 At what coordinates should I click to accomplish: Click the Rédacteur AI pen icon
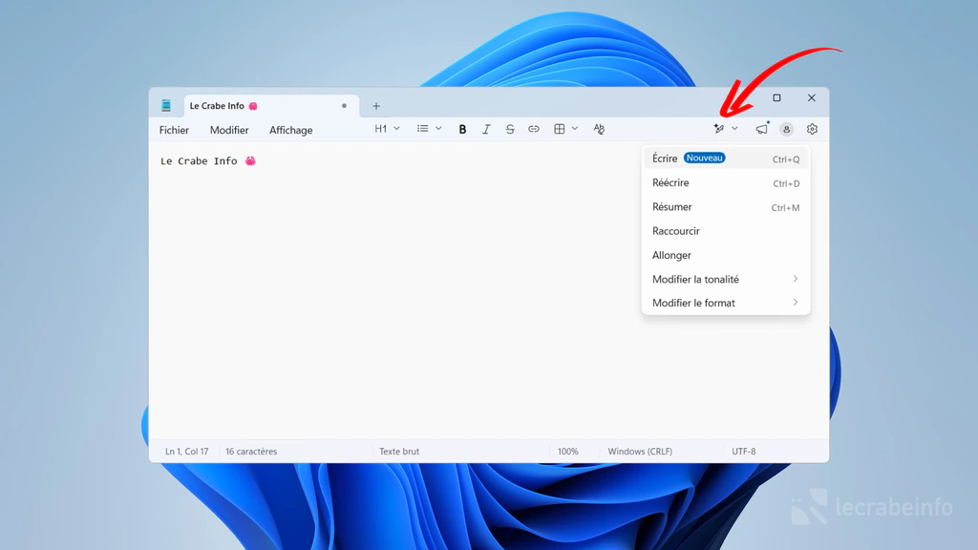coord(719,129)
